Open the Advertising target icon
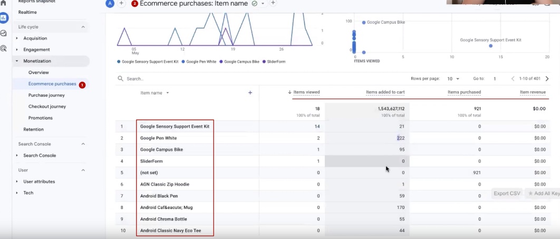 [x=4, y=49]
